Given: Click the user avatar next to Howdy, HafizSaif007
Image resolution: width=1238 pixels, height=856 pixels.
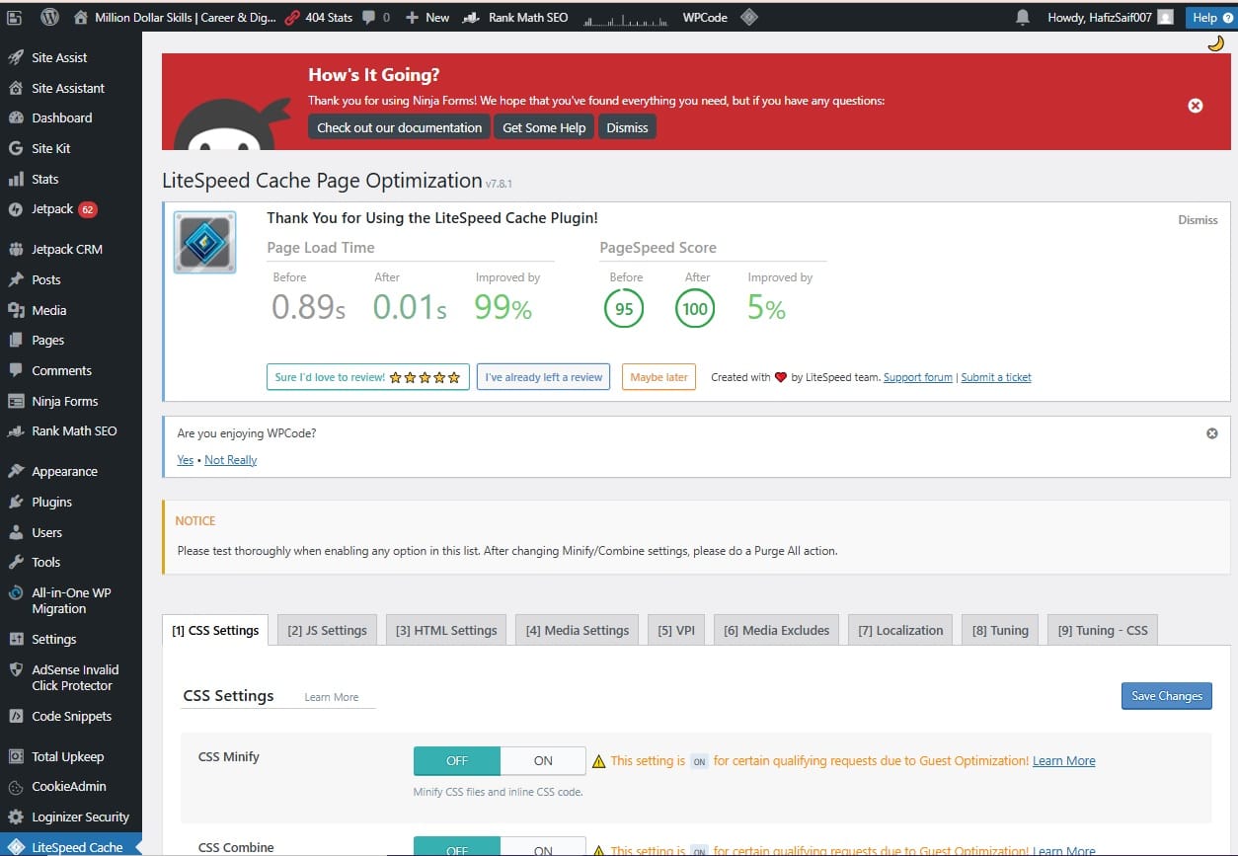Looking at the screenshot, I should point(1166,17).
